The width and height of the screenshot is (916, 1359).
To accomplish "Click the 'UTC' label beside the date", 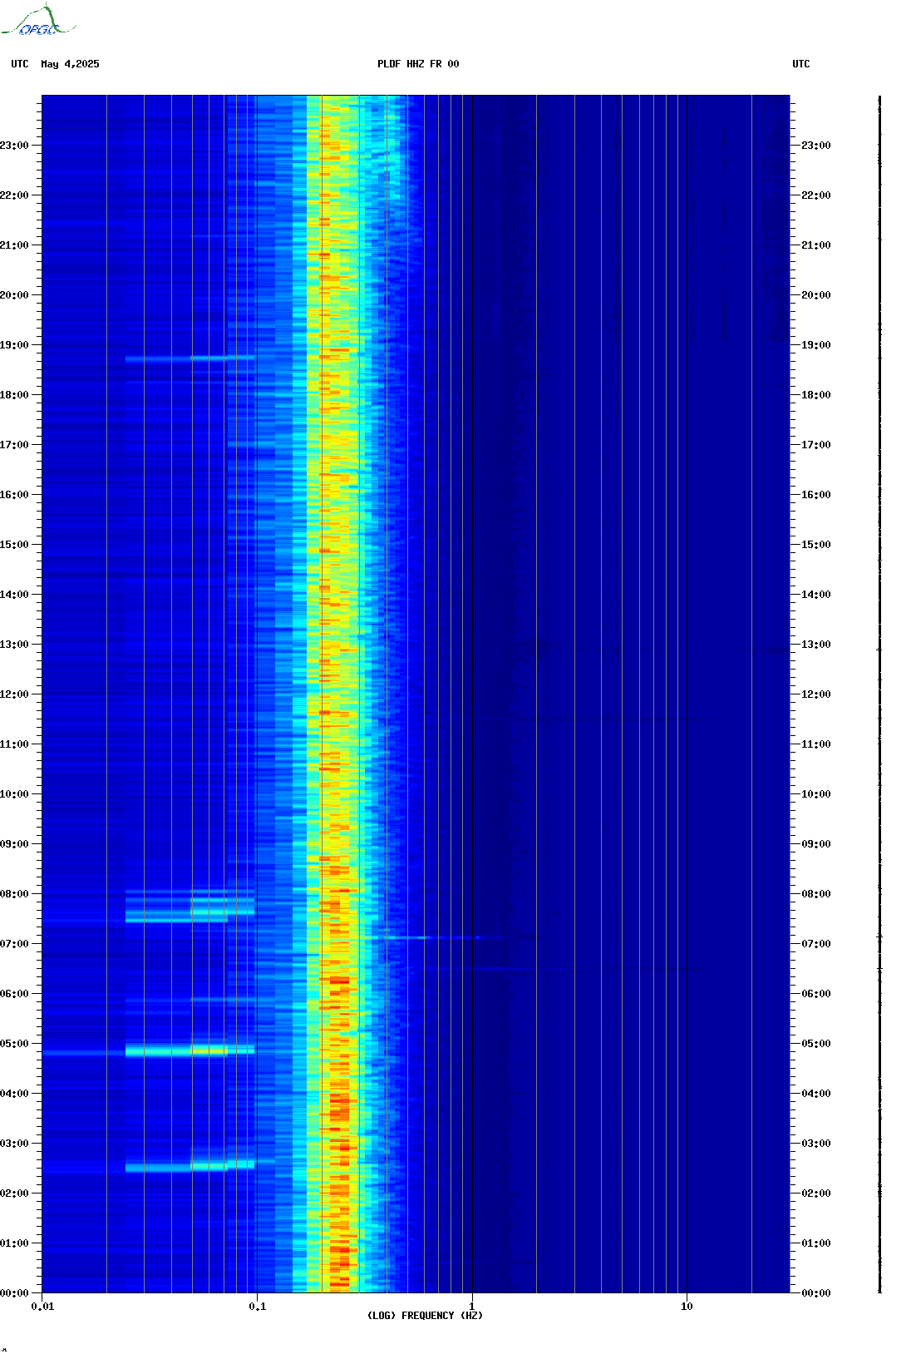I will pos(20,64).
